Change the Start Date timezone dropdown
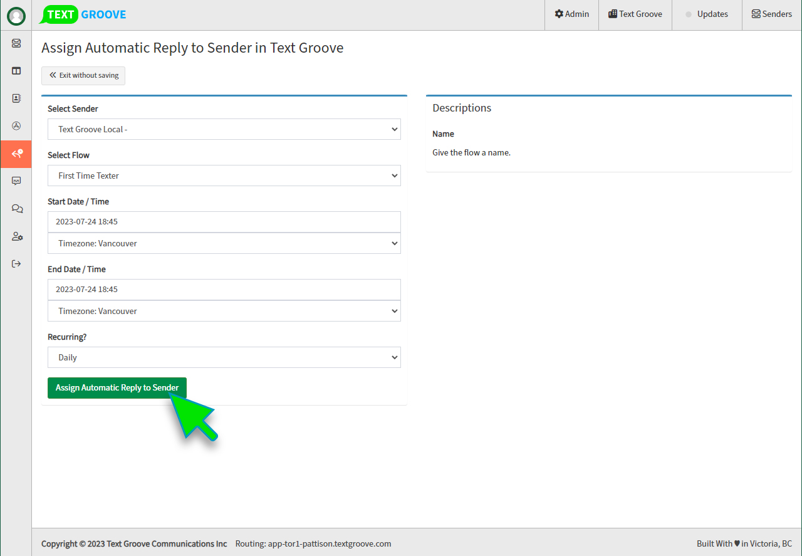 pyautogui.click(x=224, y=243)
